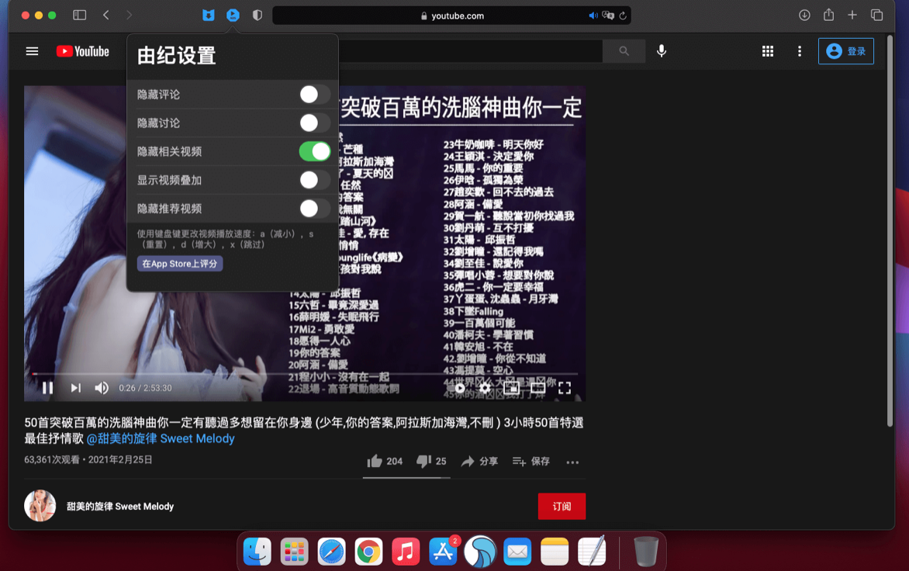The width and height of the screenshot is (909, 571).
Task: Click the thumbs down dislike icon
Action: tap(423, 461)
